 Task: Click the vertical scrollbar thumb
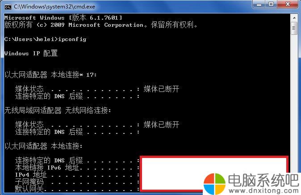point(294,28)
